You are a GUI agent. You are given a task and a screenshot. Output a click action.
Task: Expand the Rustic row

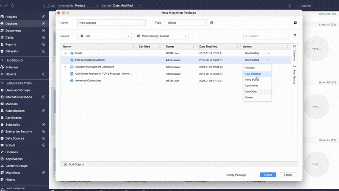point(65,53)
